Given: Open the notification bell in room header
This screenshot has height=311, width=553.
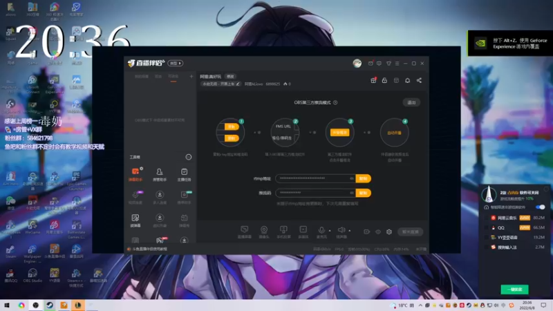Looking at the screenshot, I should click(x=407, y=80).
